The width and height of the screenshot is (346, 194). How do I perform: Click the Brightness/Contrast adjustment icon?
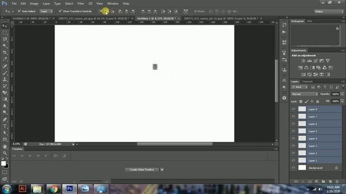303,61
